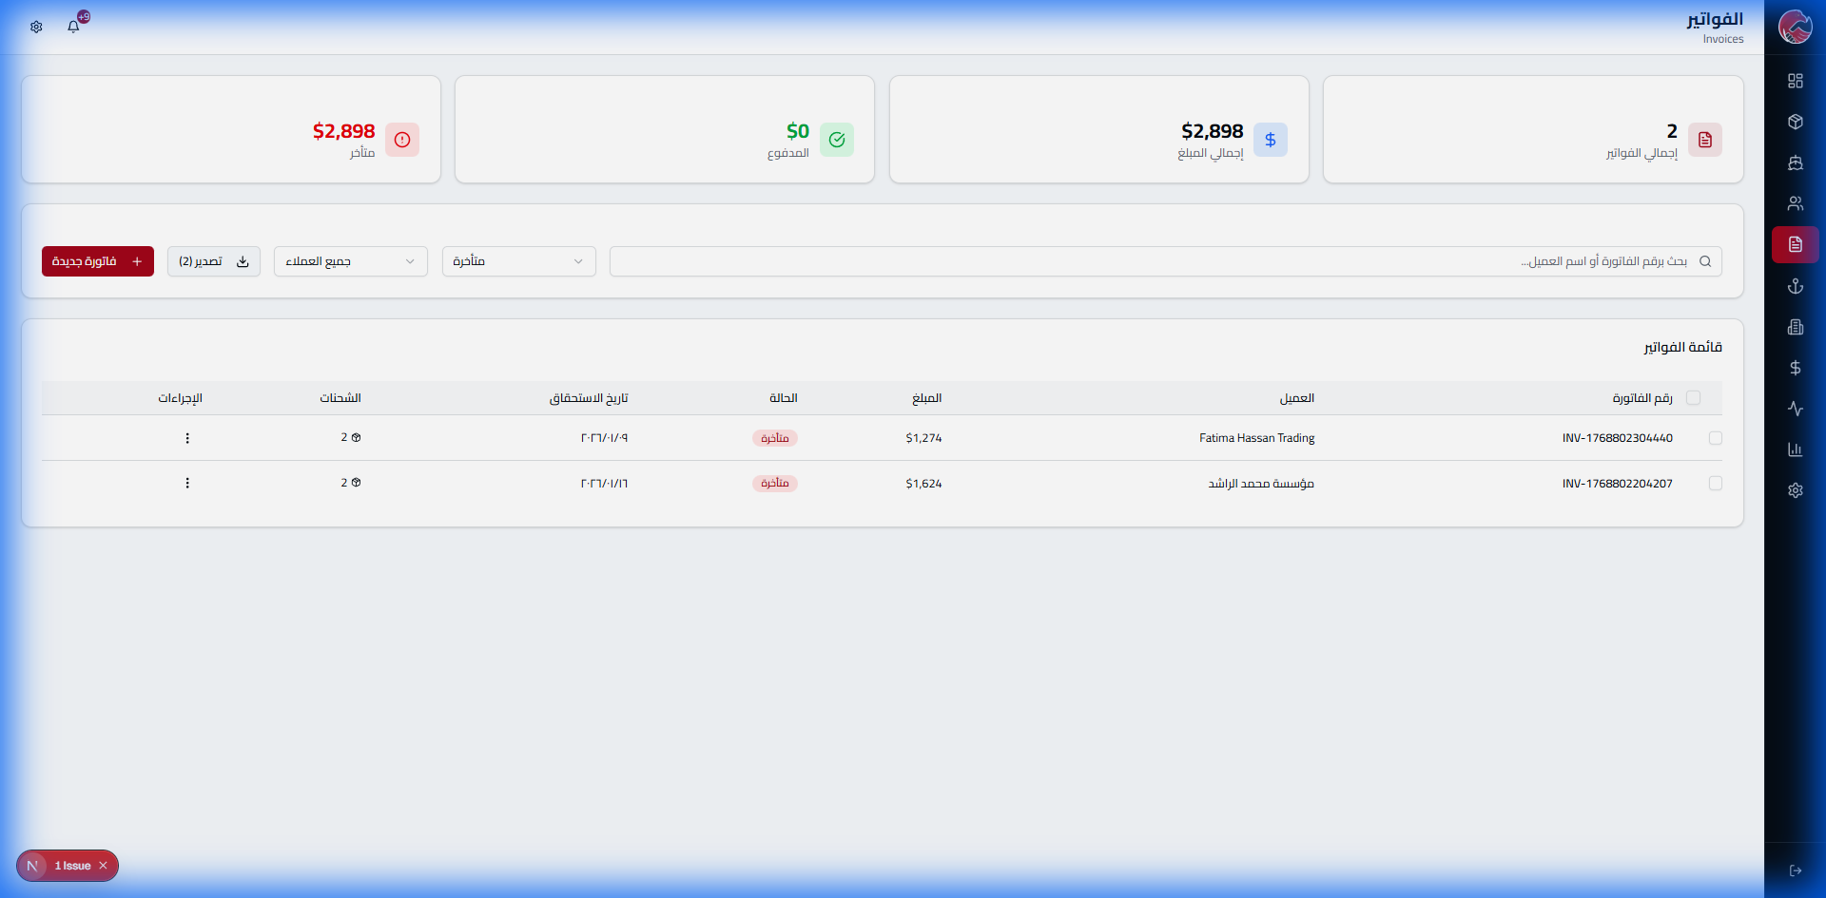Select the package/shipments icon in sidebar

[x=1796, y=122]
